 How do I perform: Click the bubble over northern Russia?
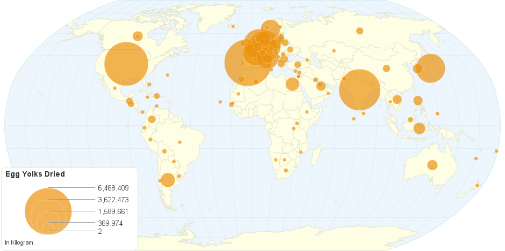(x=359, y=31)
